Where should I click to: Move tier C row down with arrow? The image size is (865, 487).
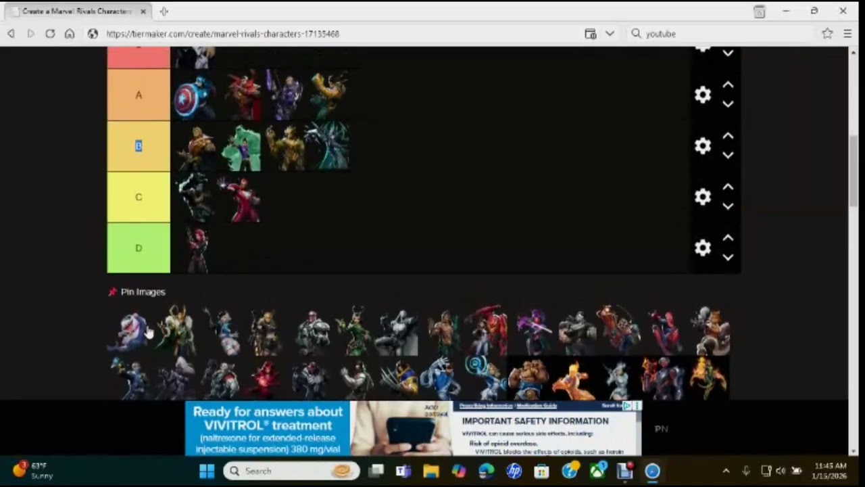728,206
